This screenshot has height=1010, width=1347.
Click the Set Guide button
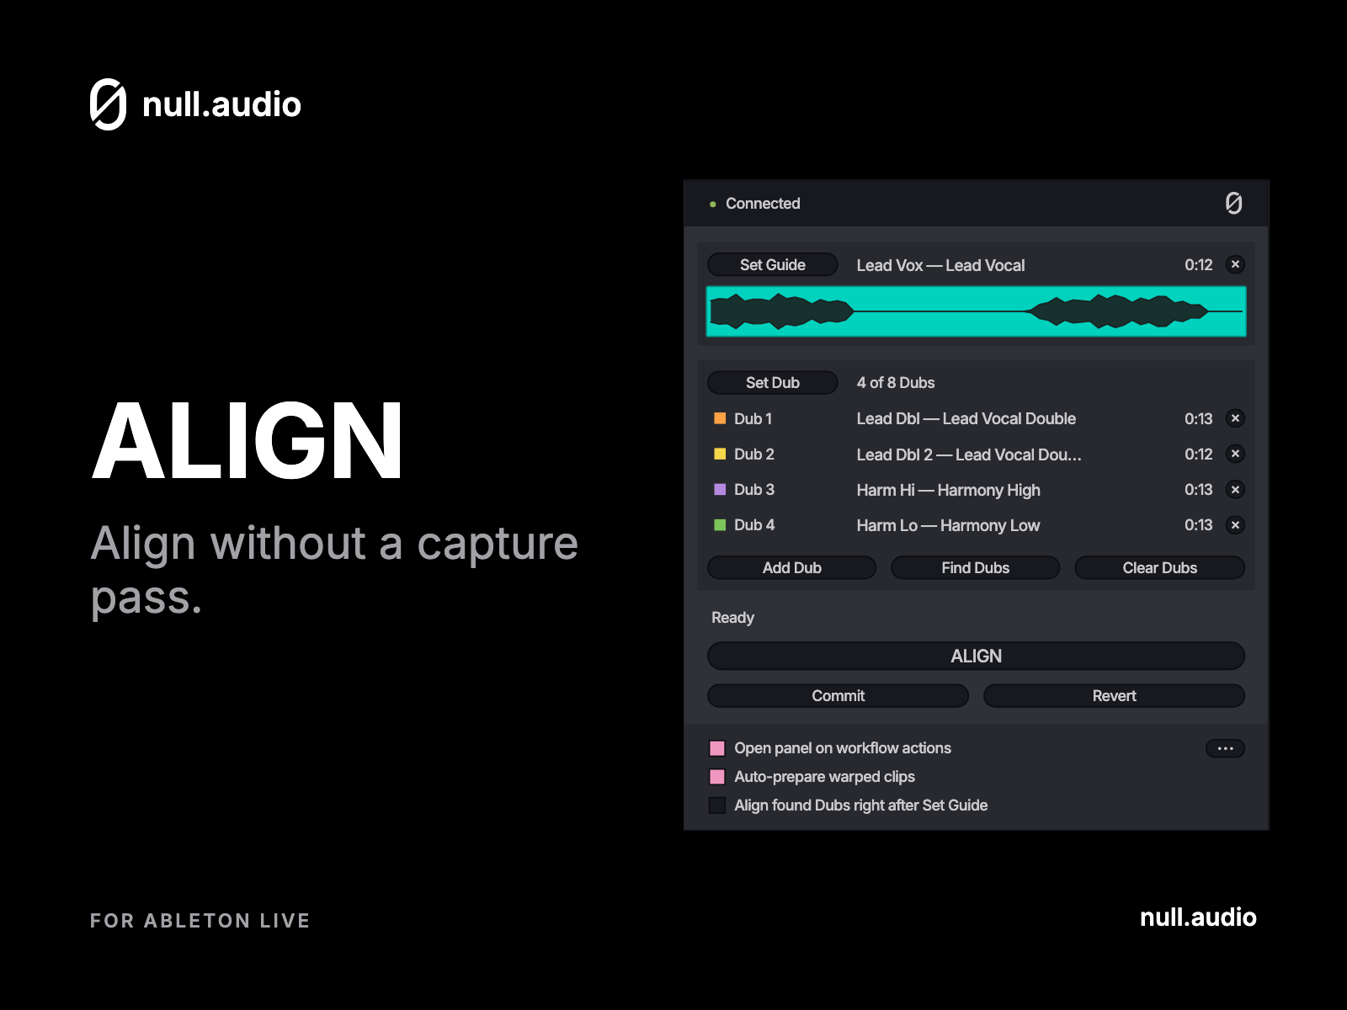[773, 264]
